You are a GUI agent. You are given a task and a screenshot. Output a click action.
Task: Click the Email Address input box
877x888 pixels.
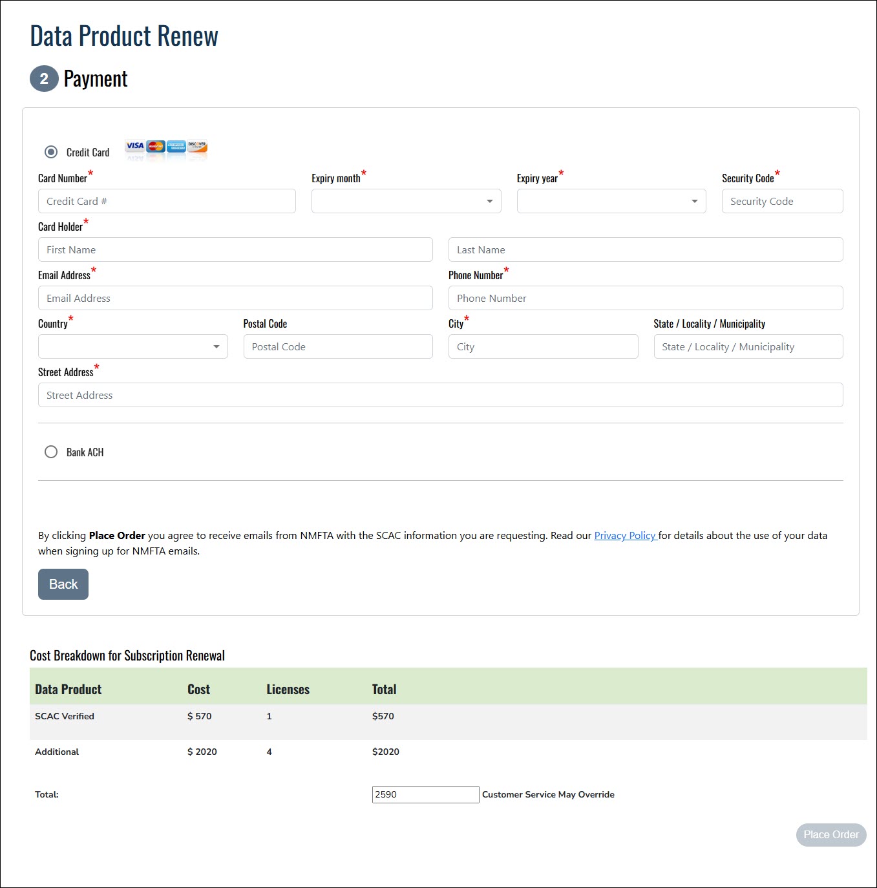point(235,298)
